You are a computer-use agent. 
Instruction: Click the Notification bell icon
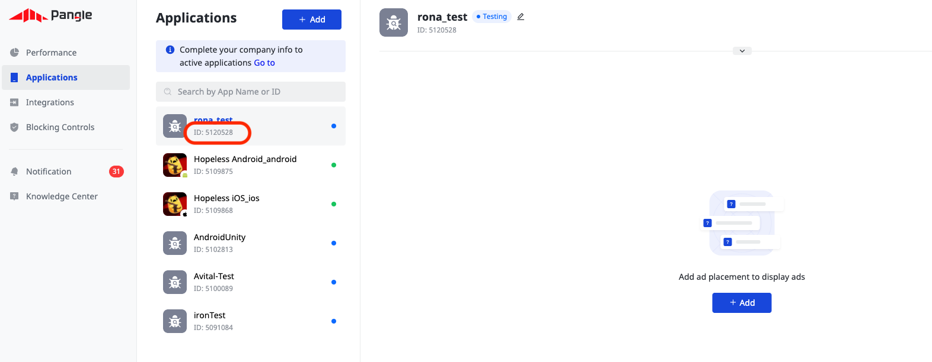point(14,172)
